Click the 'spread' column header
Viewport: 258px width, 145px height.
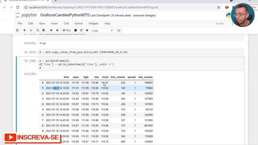pos(131,77)
